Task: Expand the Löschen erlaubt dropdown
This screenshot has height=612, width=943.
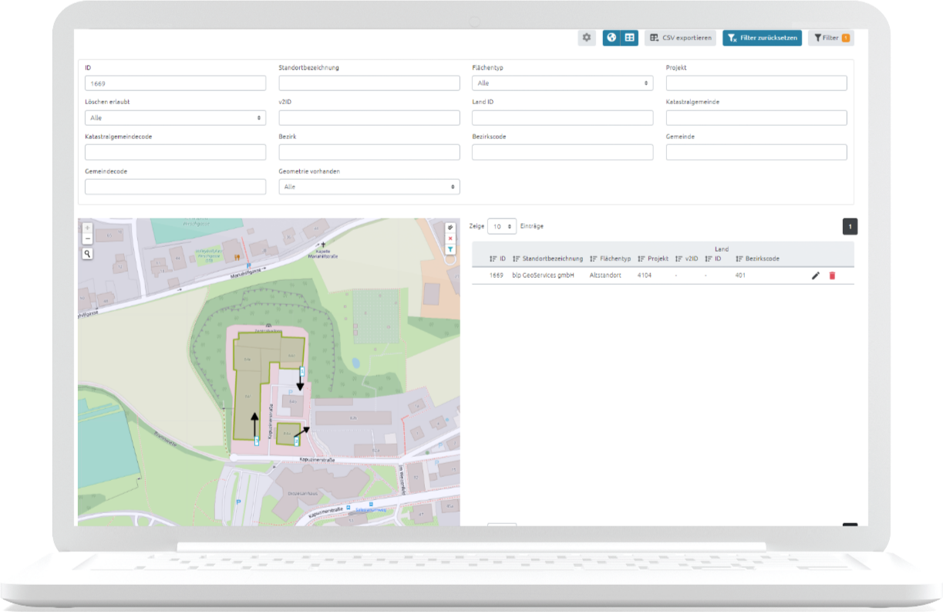Action: pyautogui.click(x=175, y=118)
